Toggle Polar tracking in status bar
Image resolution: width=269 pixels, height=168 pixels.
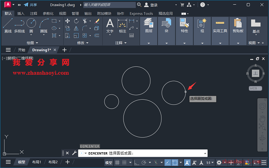click(x=144, y=162)
